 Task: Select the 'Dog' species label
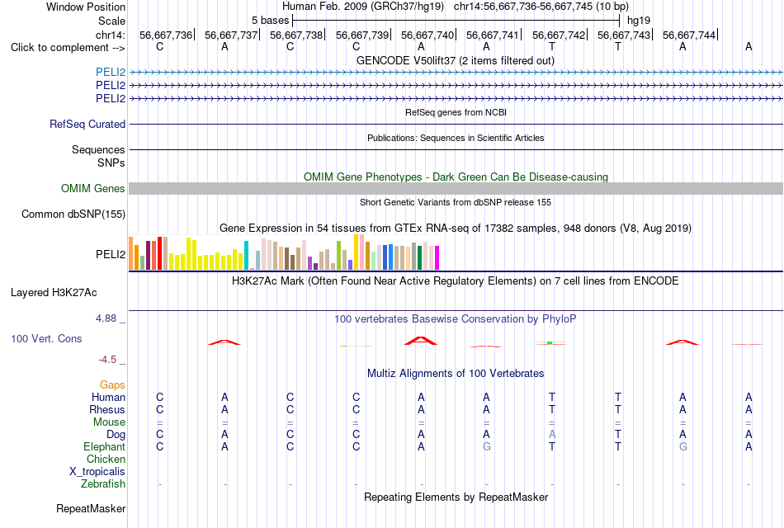click(116, 435)
